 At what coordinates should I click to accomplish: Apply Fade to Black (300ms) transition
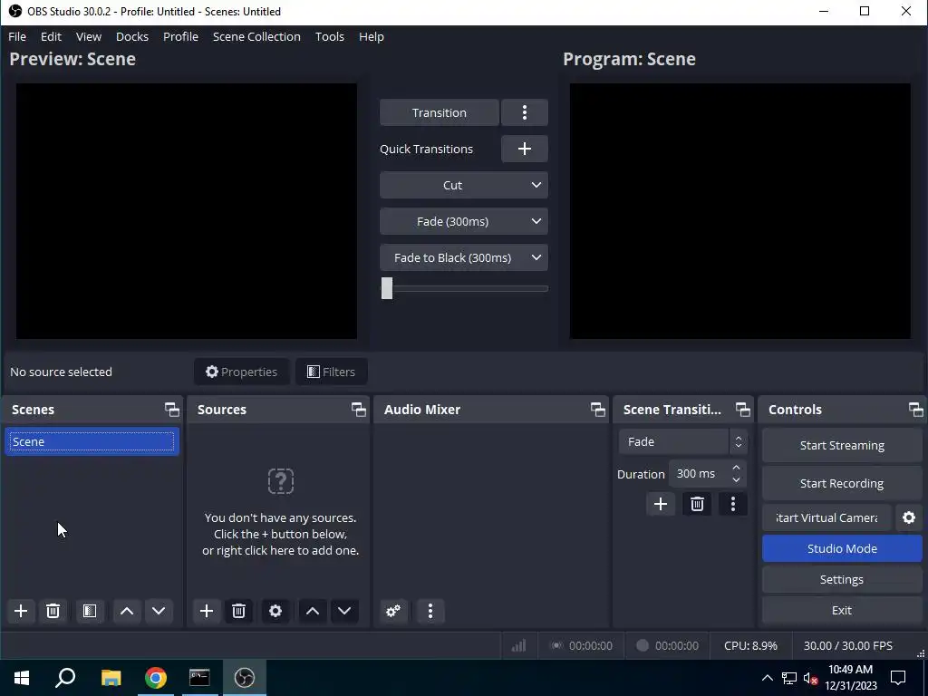[453, 257]
